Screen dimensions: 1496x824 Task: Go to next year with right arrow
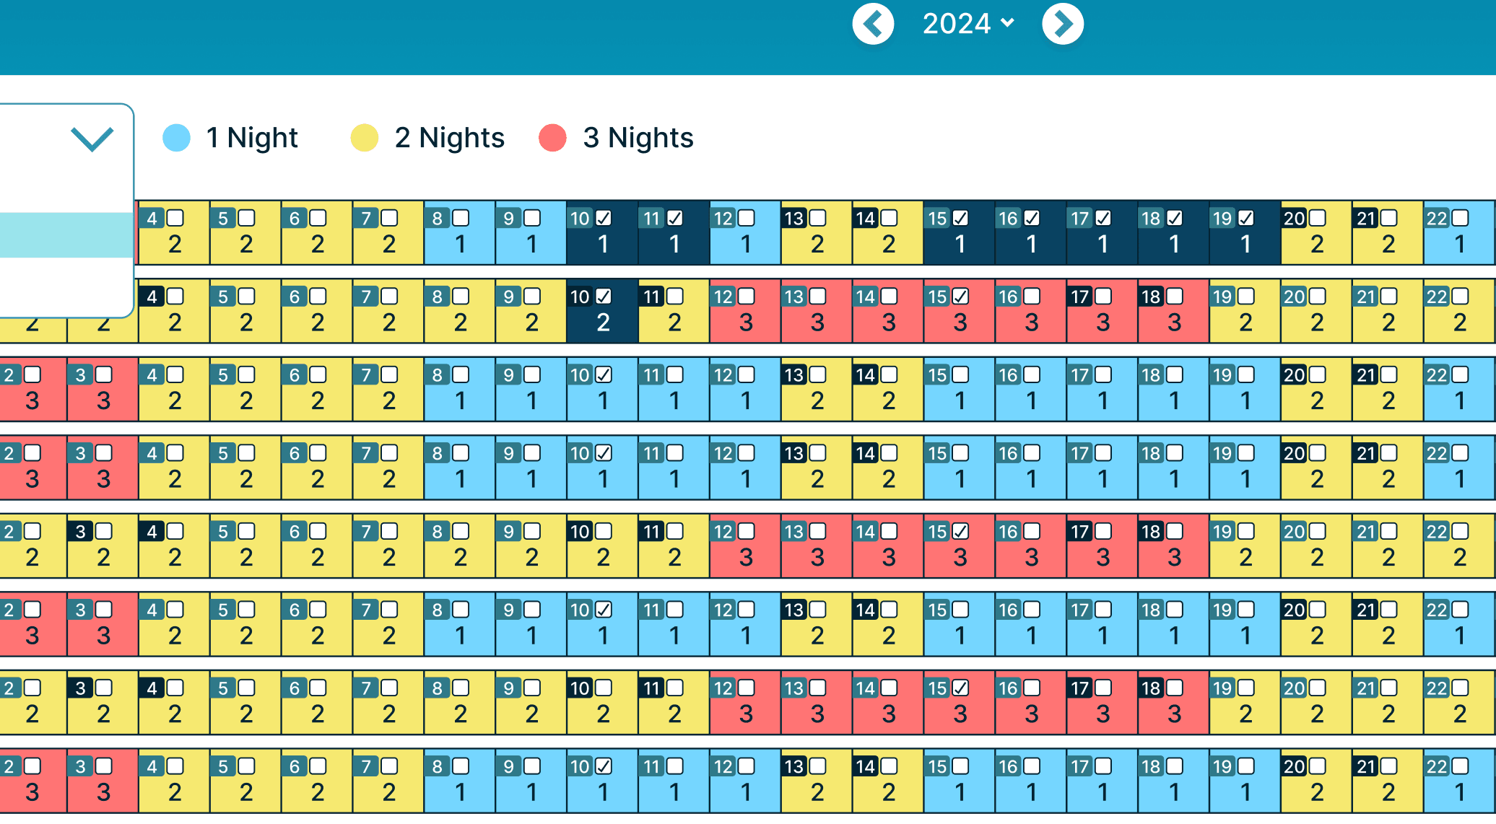pos(1062,24)
